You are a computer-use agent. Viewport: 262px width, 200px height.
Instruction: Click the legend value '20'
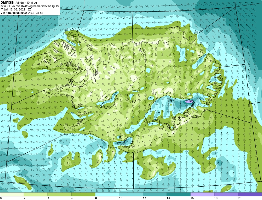(x=240, y=198)
